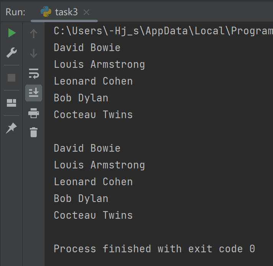Disable scroll to end of output
The image size is (273, 266).
[34, 93]
